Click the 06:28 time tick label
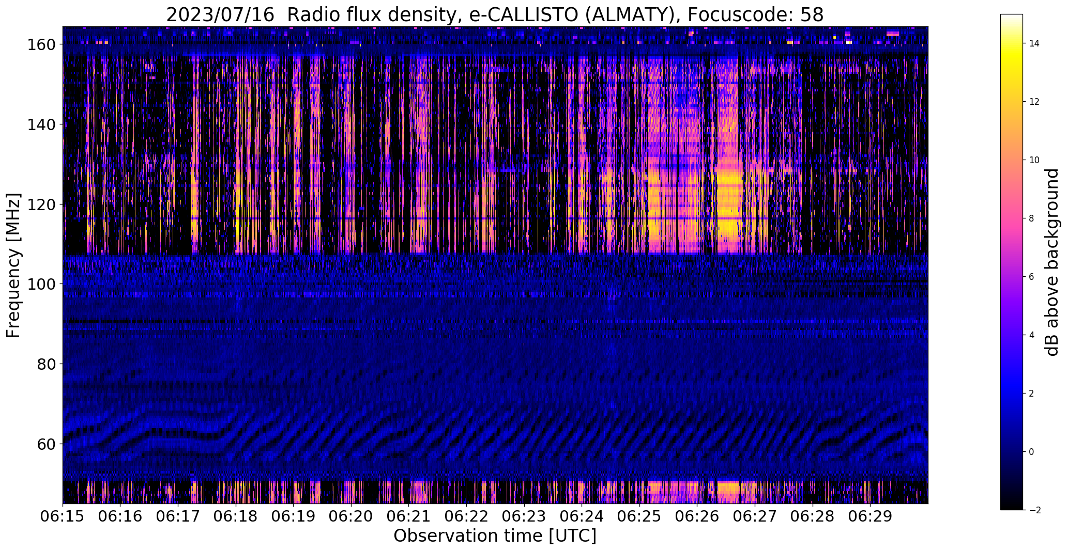This screenshot has width=1068, height=551. (812, 517)
